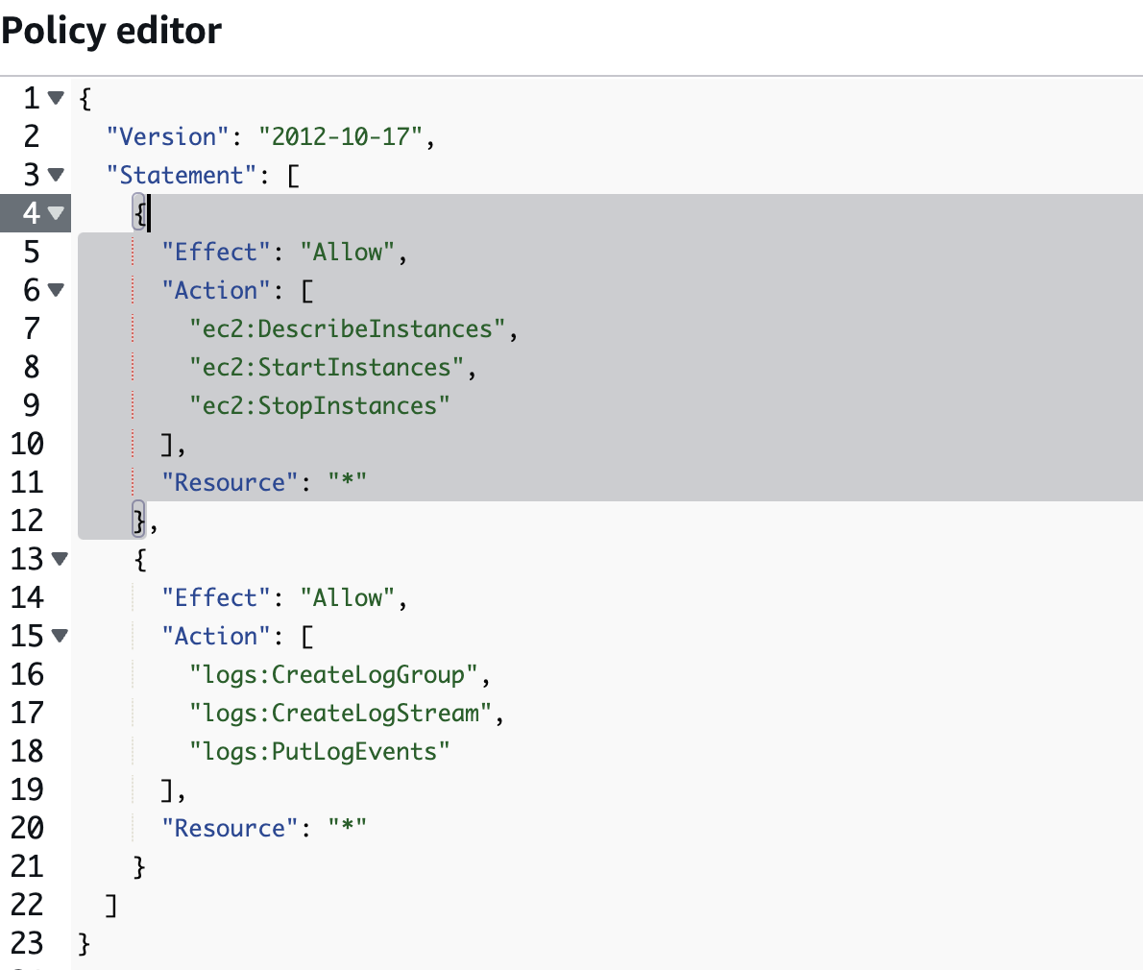
Task: Click the "Version" key on line 2
Action: pyautogui.click(x=168, y=137)
